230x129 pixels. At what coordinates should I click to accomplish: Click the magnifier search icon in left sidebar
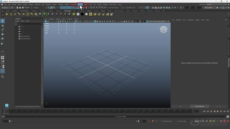[3, 77]
